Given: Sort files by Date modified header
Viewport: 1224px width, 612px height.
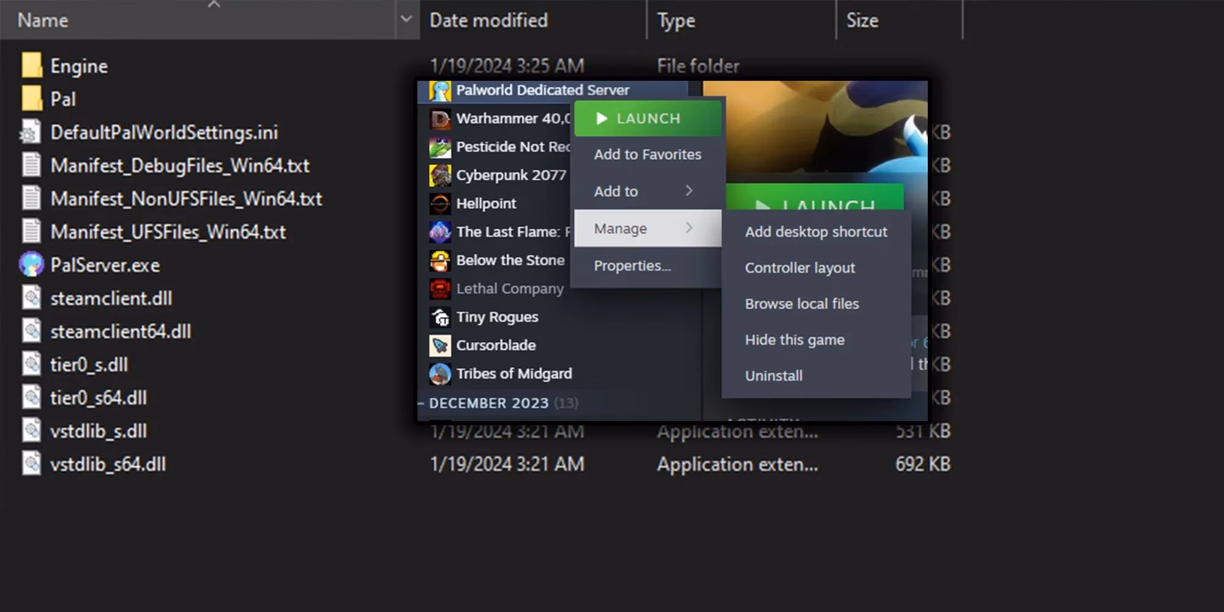Looking at the screenshot, I should [532, 20].
